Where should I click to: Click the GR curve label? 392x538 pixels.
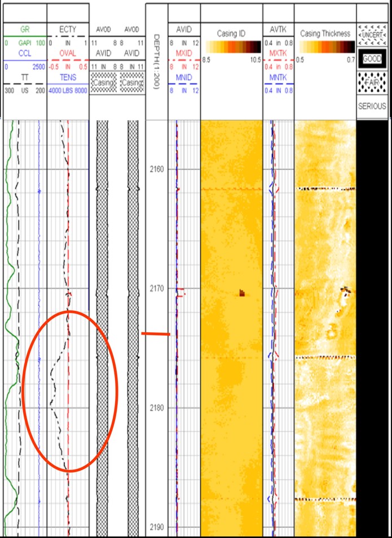(25, 29)
